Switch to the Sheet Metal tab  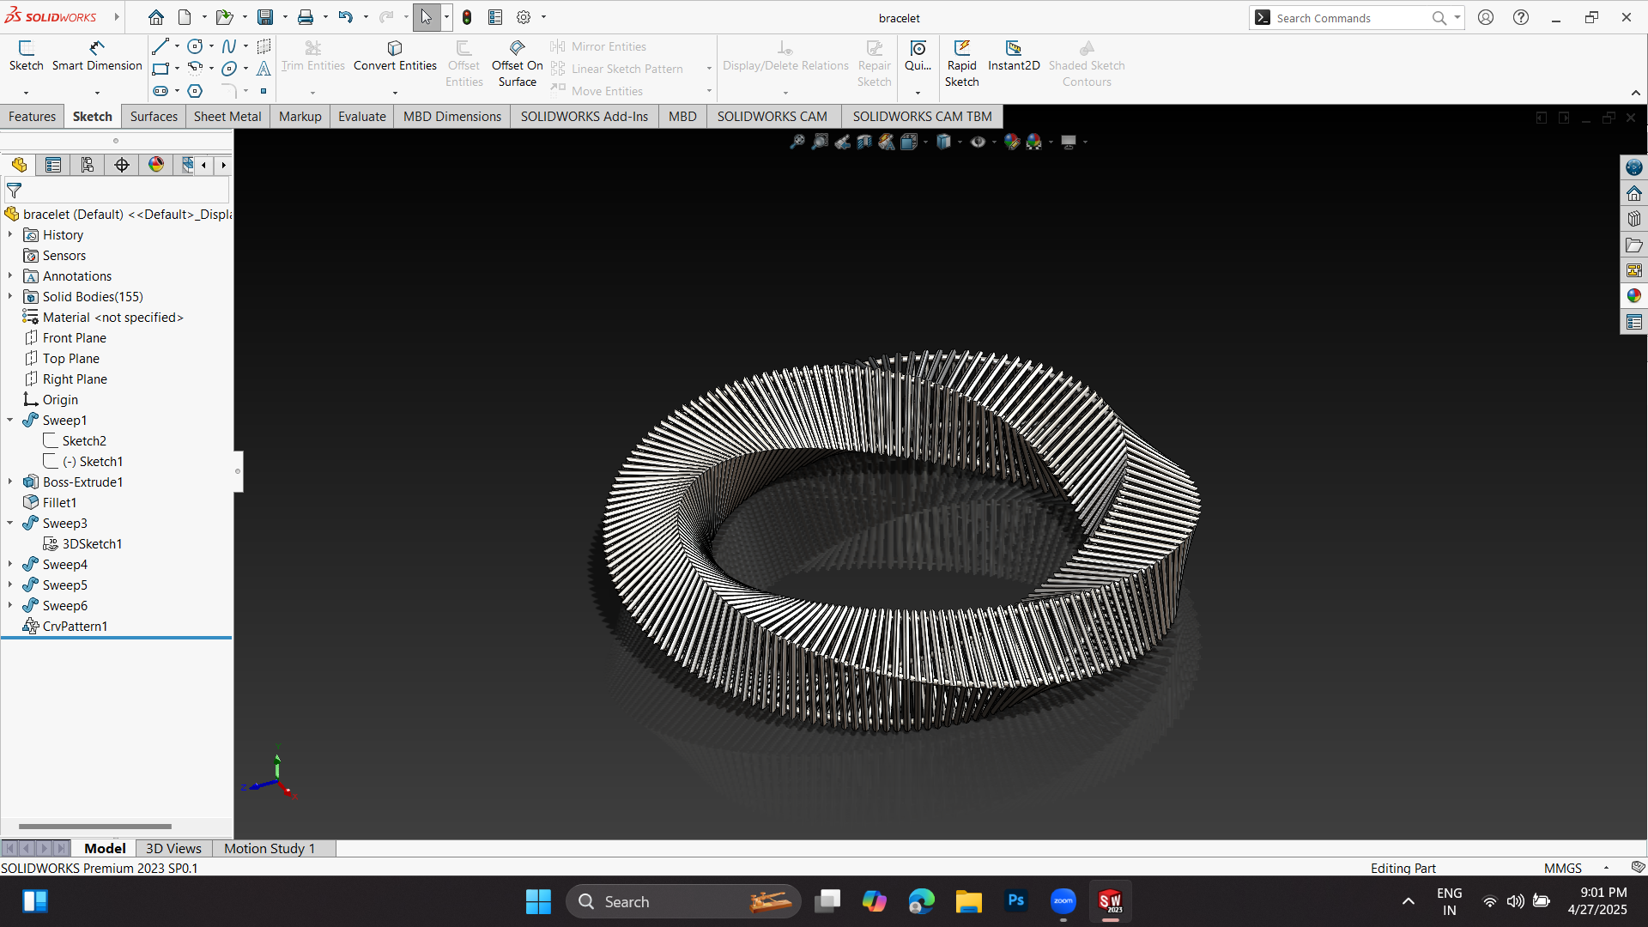click(227, 117)
